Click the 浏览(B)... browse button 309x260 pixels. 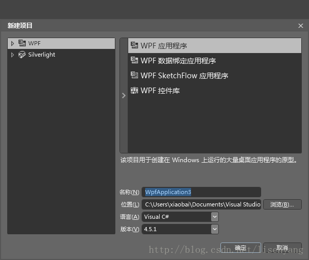282,204
